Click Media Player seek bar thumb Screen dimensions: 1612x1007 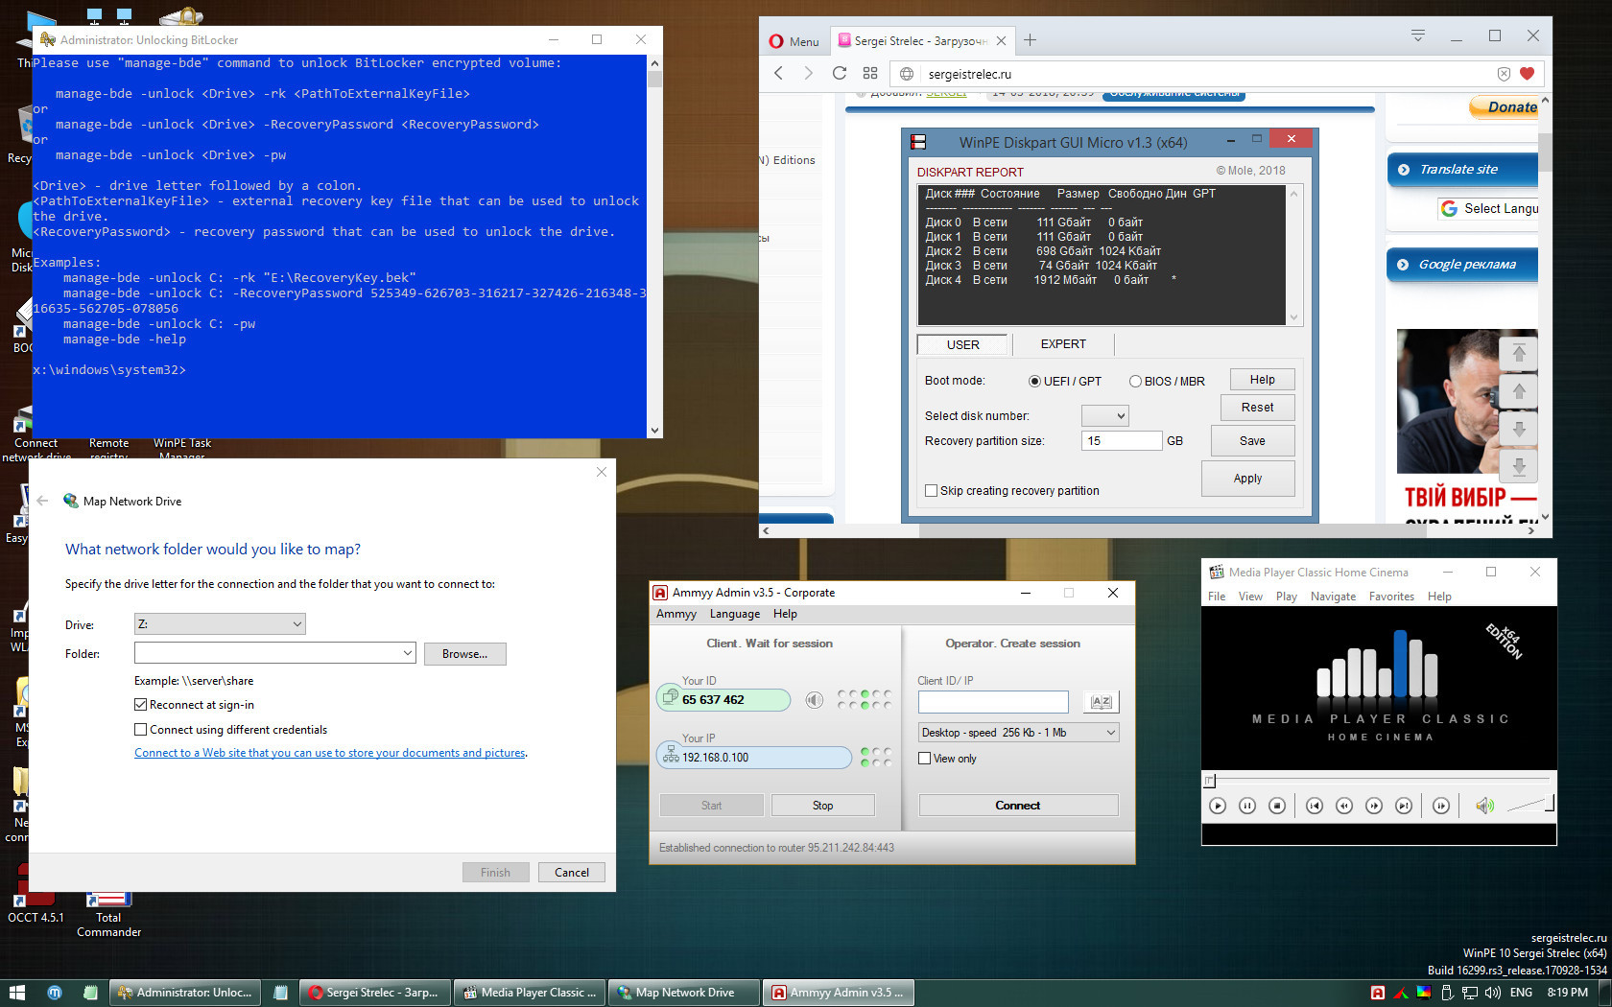point(1210,781)
